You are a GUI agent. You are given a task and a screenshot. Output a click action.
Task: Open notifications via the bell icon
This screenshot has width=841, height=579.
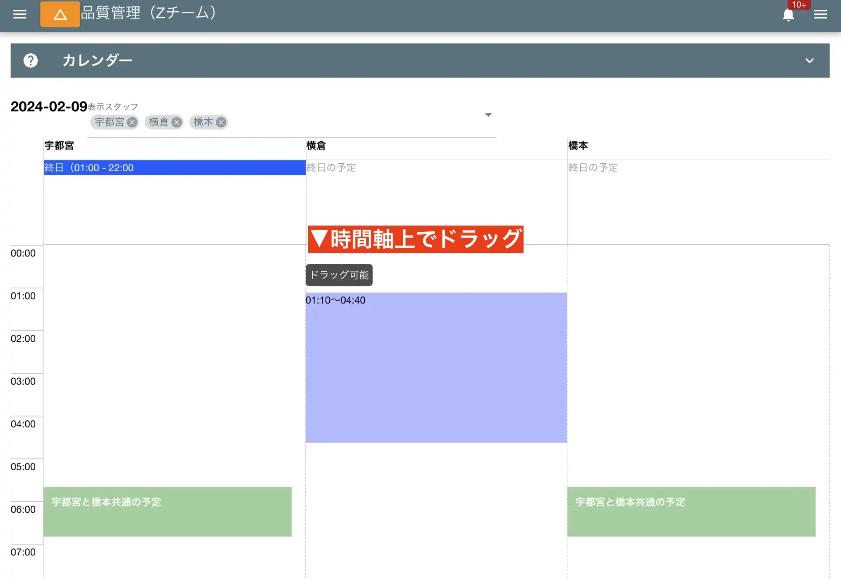(788, 15)
